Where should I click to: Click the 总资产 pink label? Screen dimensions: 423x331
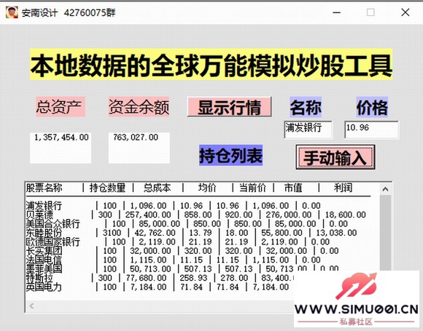pyautogui.click(x=61, y=107)
